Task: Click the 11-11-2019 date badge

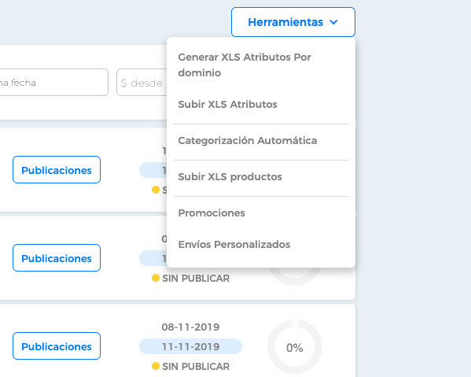Action: [x=190, y=346]
